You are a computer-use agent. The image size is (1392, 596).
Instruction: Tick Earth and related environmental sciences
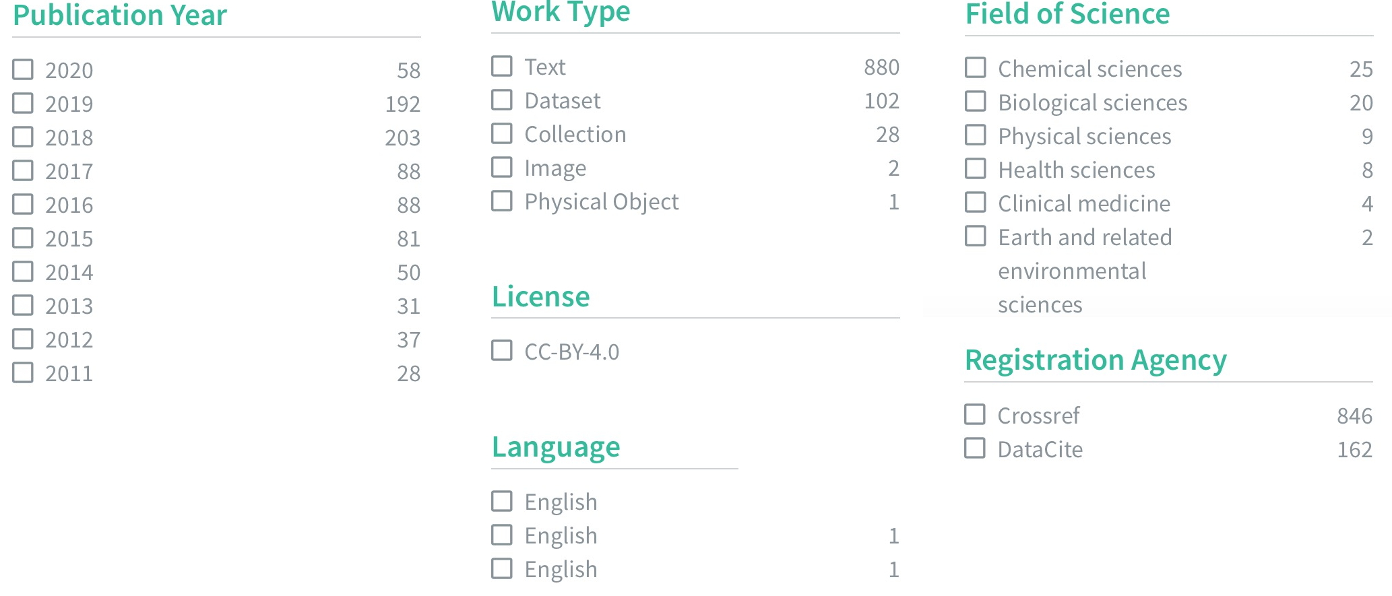pyautogui.click(x=976, y=236)
